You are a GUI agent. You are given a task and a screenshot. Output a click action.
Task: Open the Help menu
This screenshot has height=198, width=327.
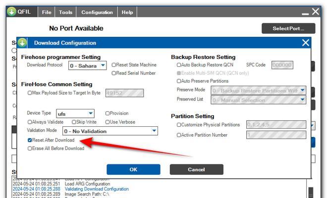(x=127, y=12)
